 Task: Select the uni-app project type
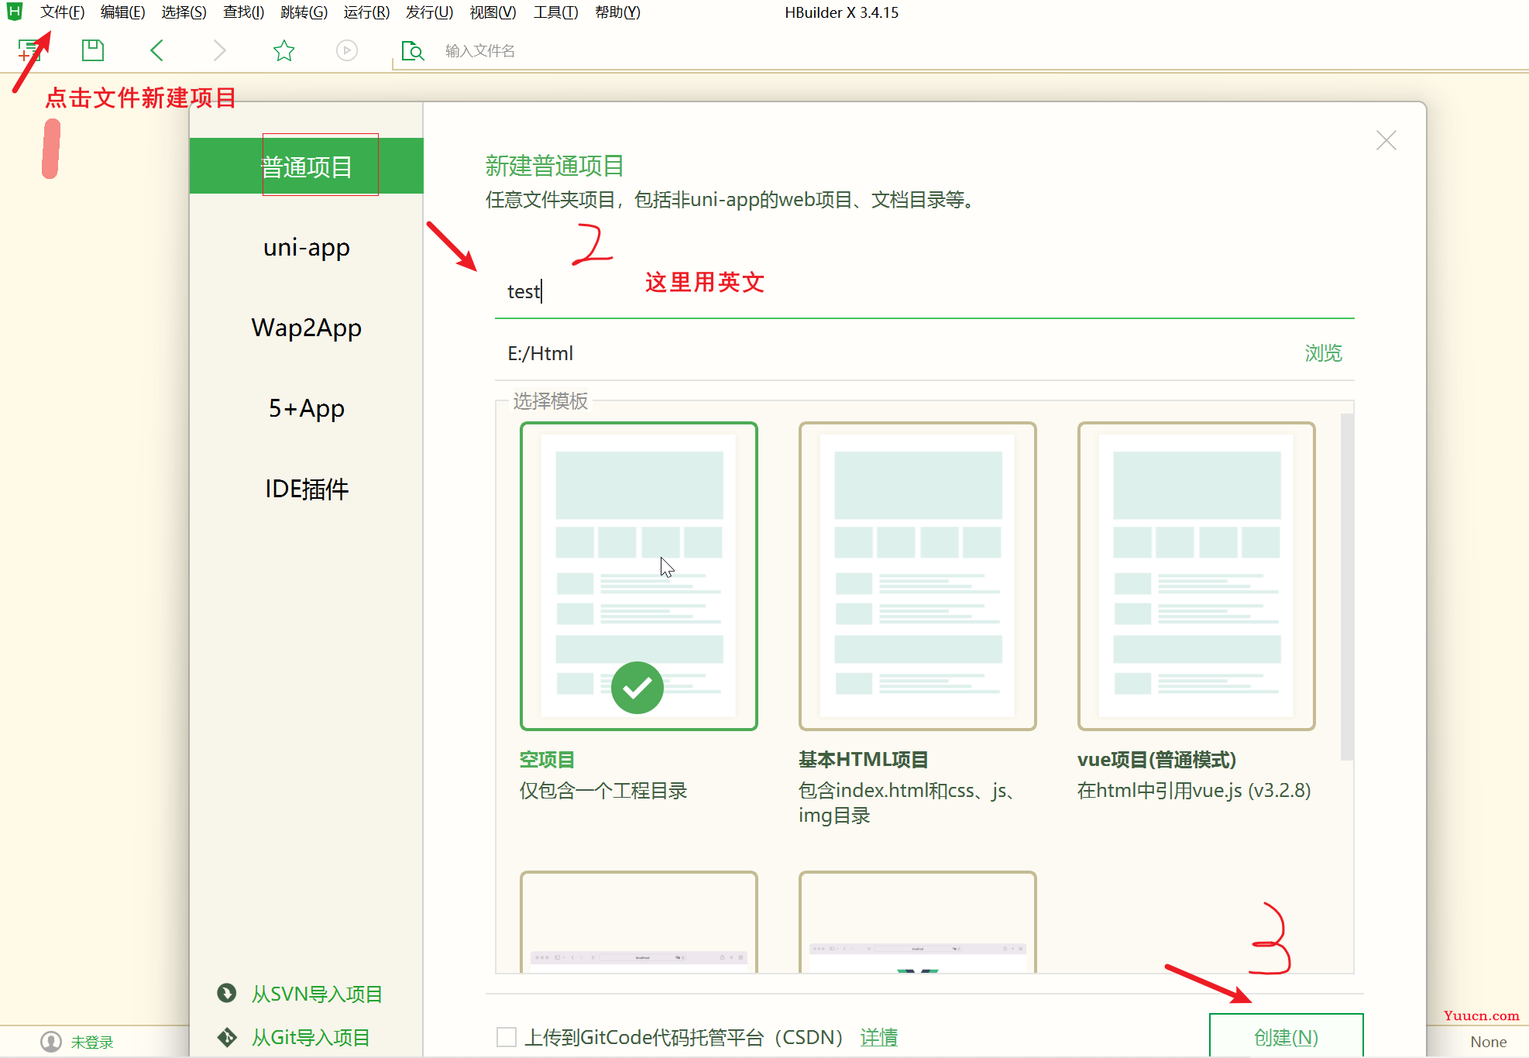[x=307, y=247]
